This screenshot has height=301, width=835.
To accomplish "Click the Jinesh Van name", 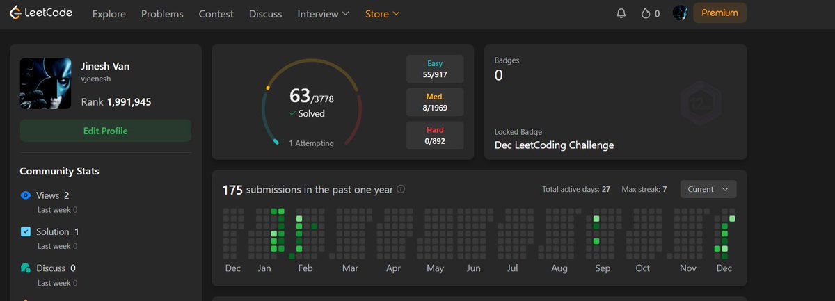I will [x=105, y=67].
